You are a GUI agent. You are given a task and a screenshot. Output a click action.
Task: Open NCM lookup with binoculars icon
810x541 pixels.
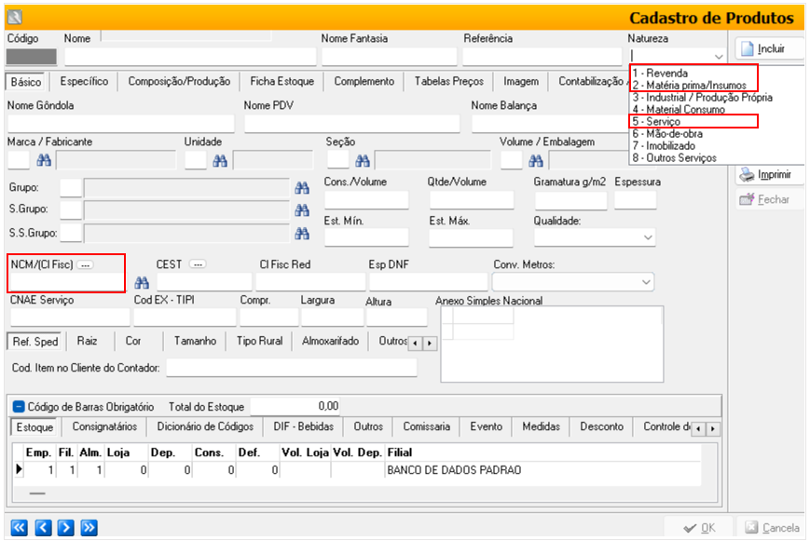click(143, 282)
